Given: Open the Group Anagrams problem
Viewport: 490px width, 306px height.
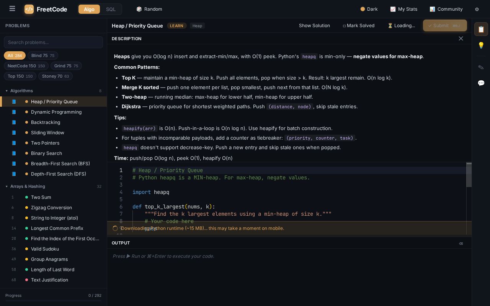Looking at the screenshot, I should tap(53, 259).
